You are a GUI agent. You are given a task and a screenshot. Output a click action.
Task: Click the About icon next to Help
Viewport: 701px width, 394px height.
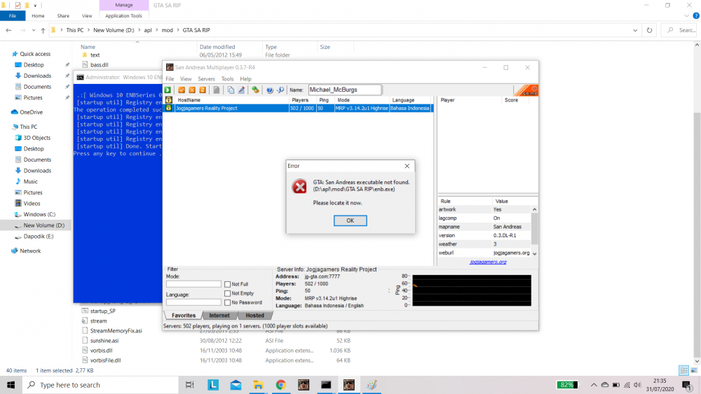pos(280,90)
